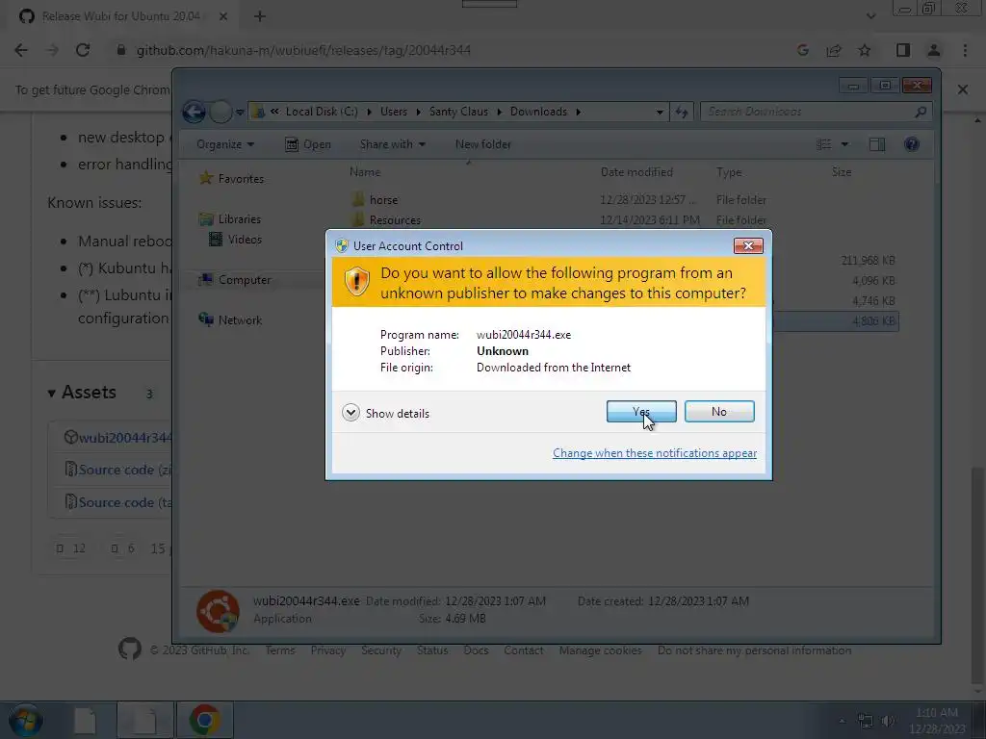The height and width of the screenshot is (739, 986).
Task: Click Chrome forward button
Action: tap(52, 50)
